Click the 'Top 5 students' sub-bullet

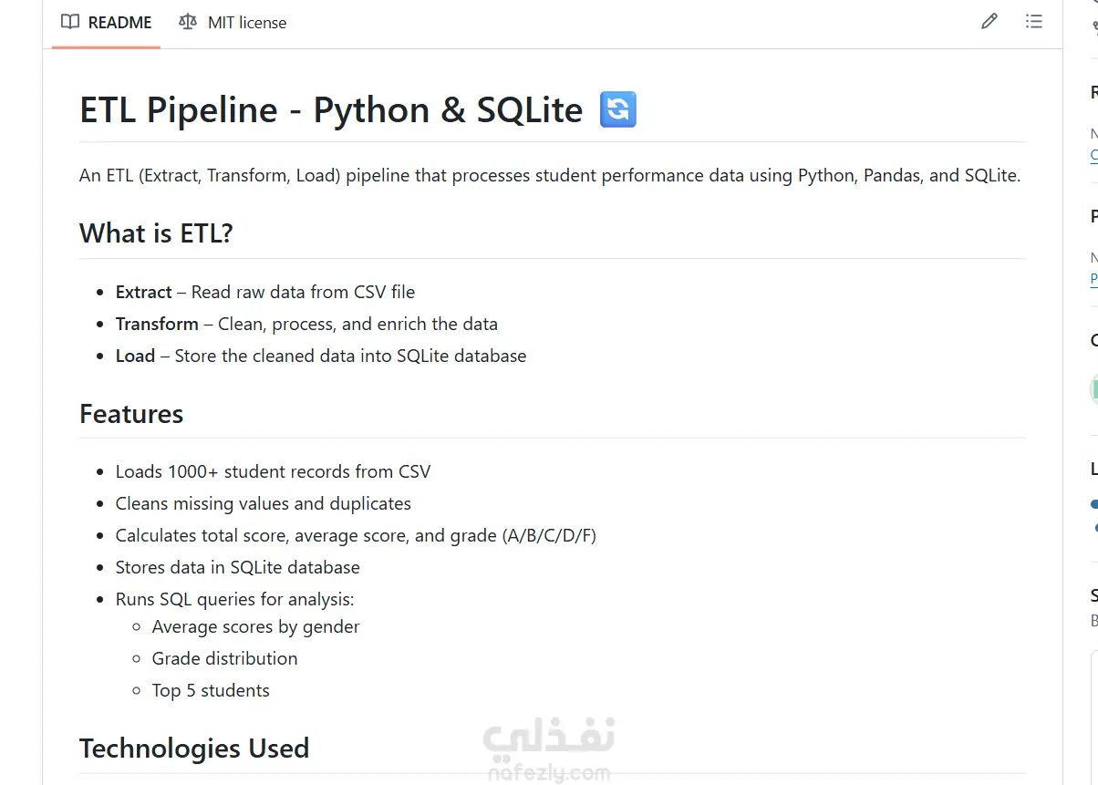[x=211, y=690]
